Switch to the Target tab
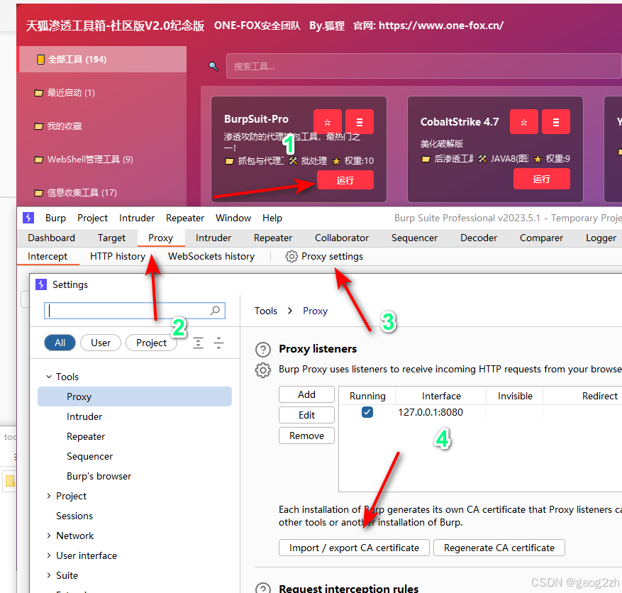The width and height of the screenshot is (622, 593). (x=111, y=238)
